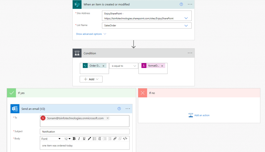265x152 pixels.
Task: Expand the List Name dropdown
Action: point(186,26)
